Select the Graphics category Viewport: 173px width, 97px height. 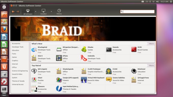click(15, 60)
